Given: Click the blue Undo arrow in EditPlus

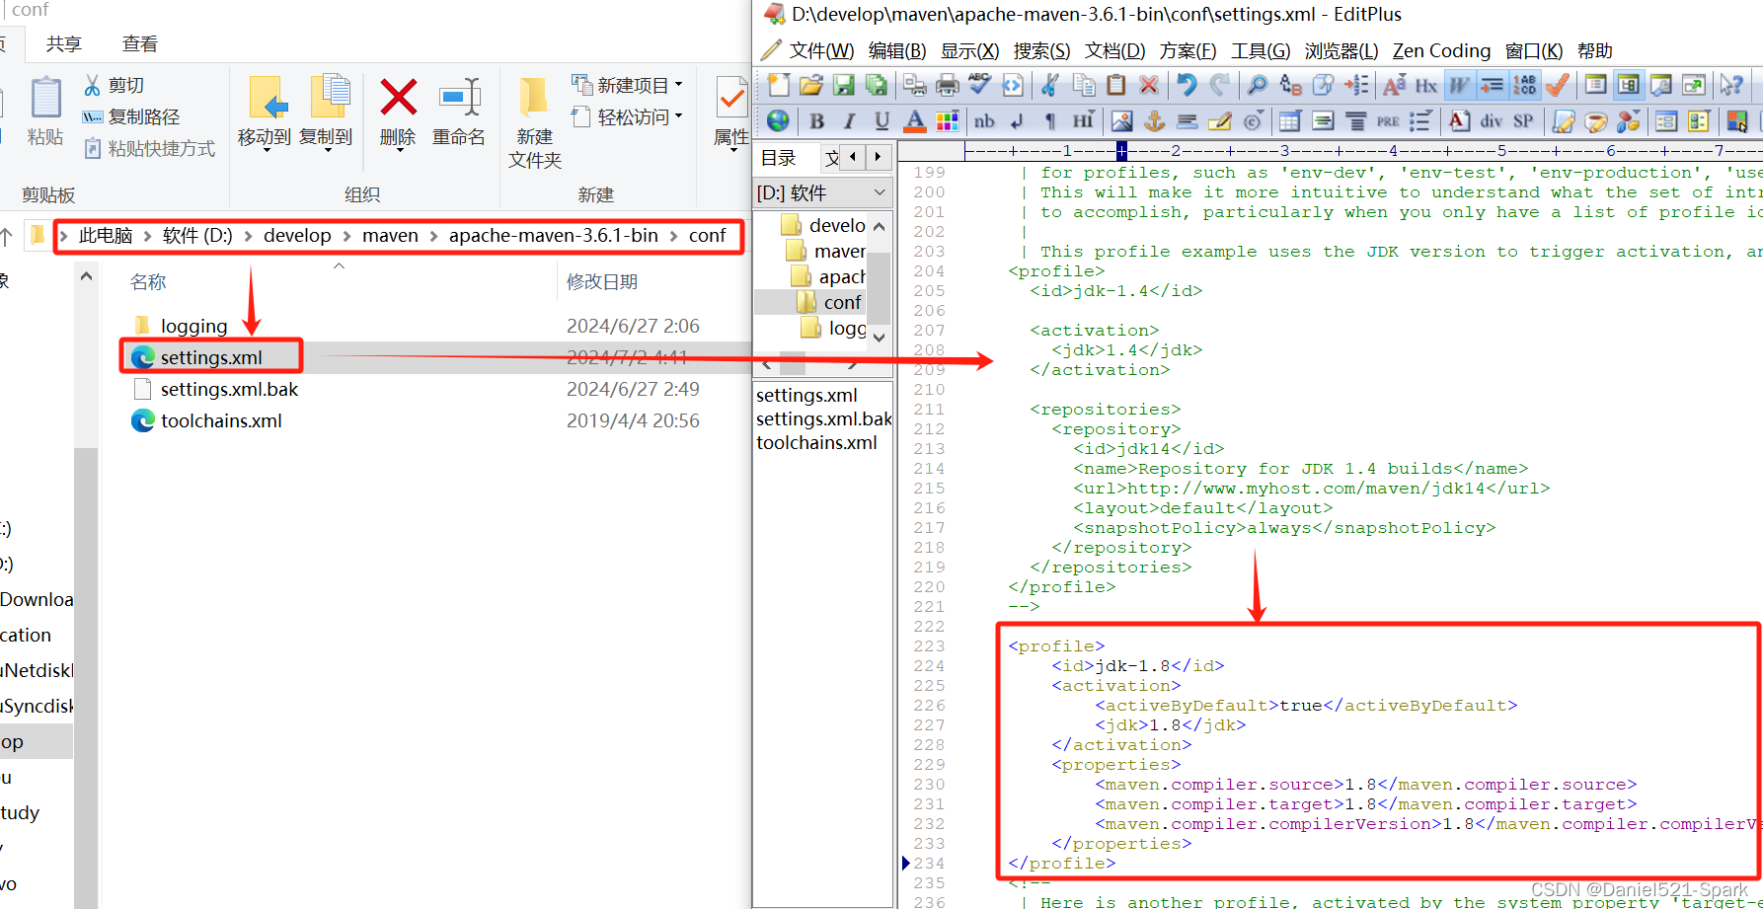Looking at the screenshot, I should [x=1187, y=86].
